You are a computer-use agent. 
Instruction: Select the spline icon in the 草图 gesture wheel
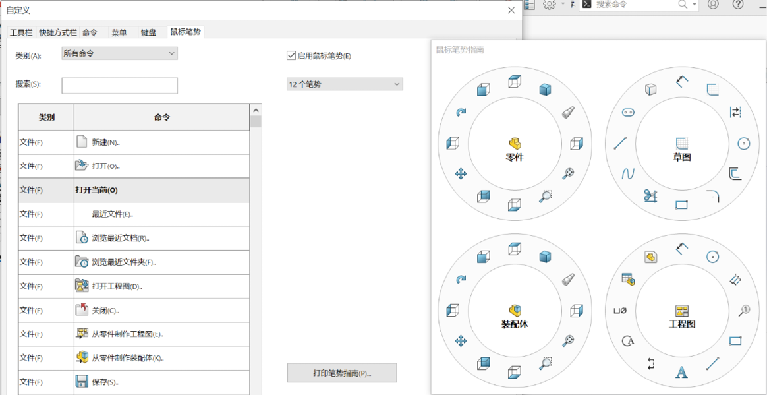(628, 174)
